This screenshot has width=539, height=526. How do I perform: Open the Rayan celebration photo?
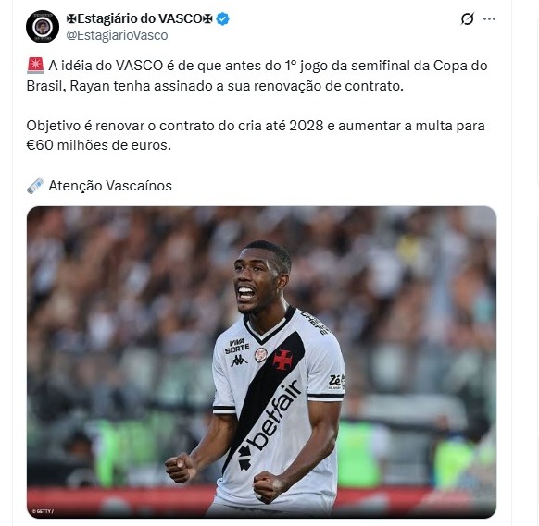coord(261,362)
